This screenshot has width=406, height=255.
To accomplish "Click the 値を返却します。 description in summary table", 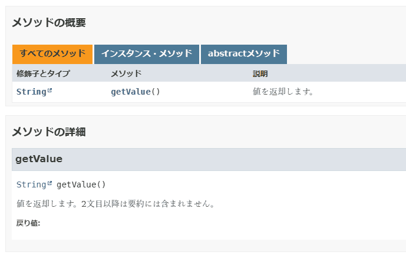I will click(x=283, y=92).
